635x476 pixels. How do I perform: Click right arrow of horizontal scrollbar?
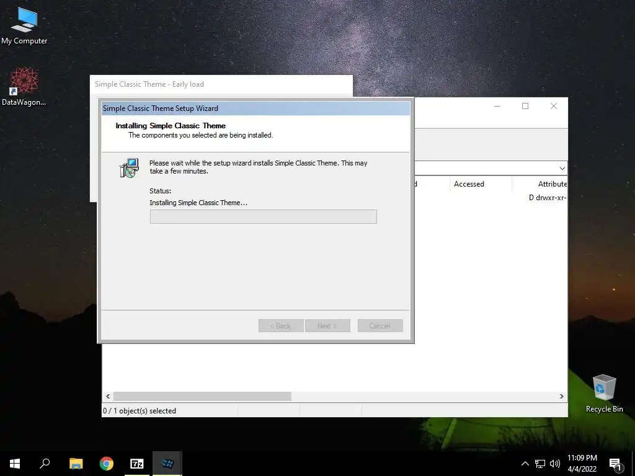[561, 396]
